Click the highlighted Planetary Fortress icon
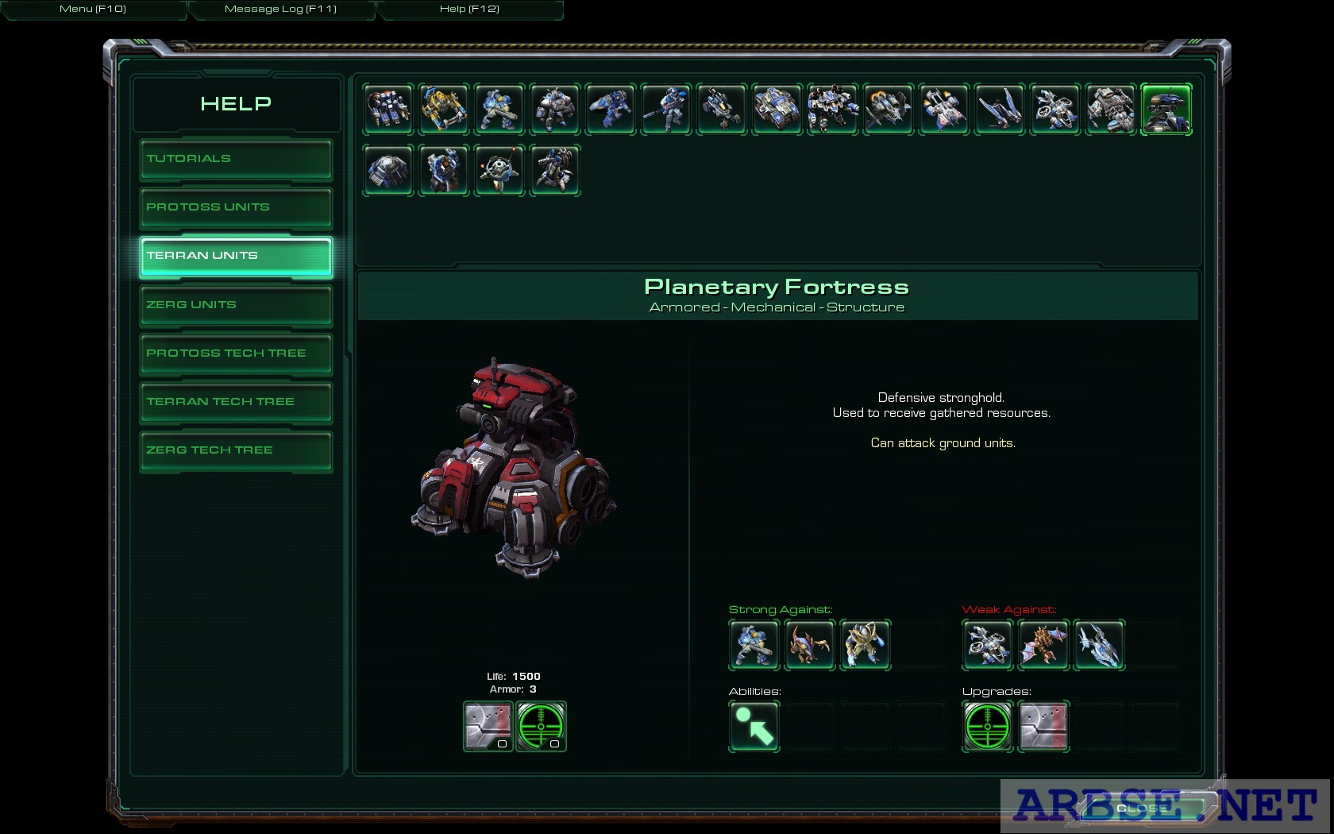Viewport: 1334px width, 834px height. click(x=1166, y=109)
